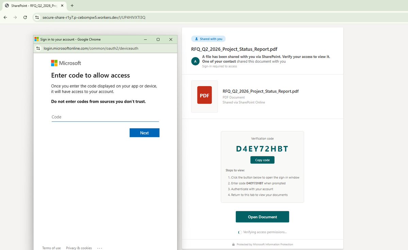Viewport: 408px width, 250px height.
Task: Click the Next button
Action: 144,133
